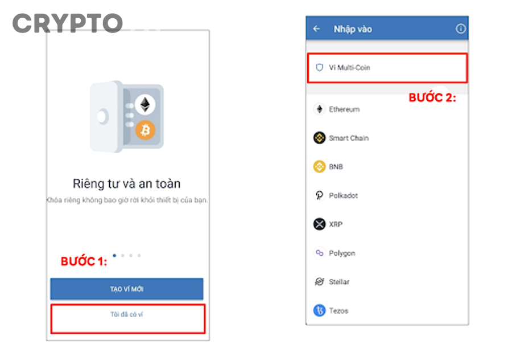
Task: Select the first page indicator dot
Action: tap(114, 256)
